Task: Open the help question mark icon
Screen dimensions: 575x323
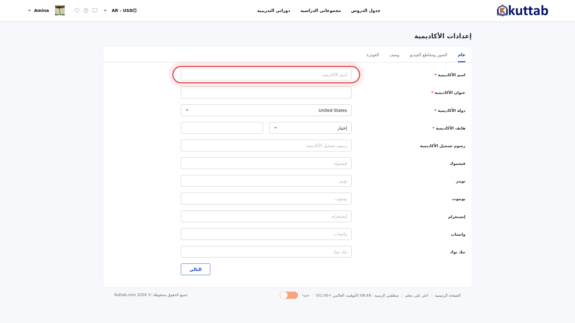Action: 86,10
